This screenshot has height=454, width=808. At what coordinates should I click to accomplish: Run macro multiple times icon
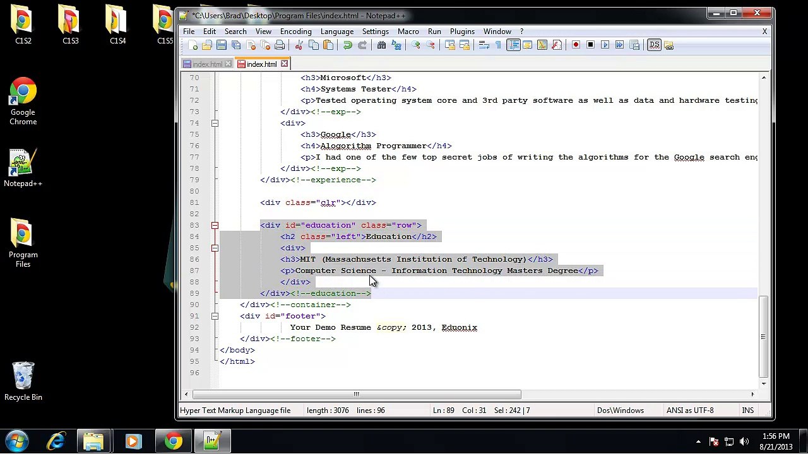[x=620, y=45]
